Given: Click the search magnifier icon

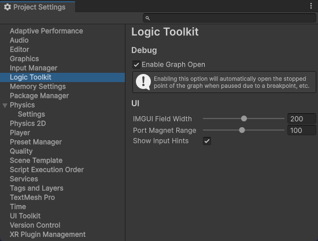Looking at the screenshot, I should (x=147, y=18).
